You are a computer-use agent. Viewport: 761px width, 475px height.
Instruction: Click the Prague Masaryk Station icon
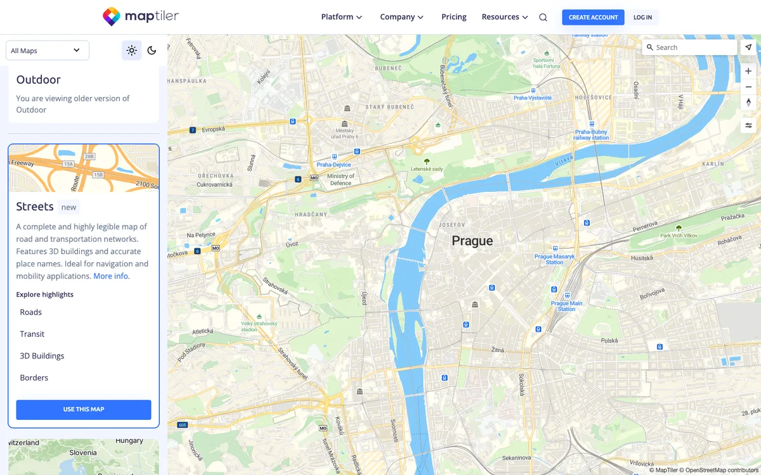[555, 249]
